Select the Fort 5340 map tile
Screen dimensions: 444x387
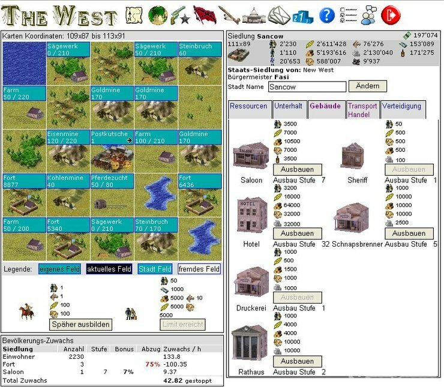click(x=68, y=239)
